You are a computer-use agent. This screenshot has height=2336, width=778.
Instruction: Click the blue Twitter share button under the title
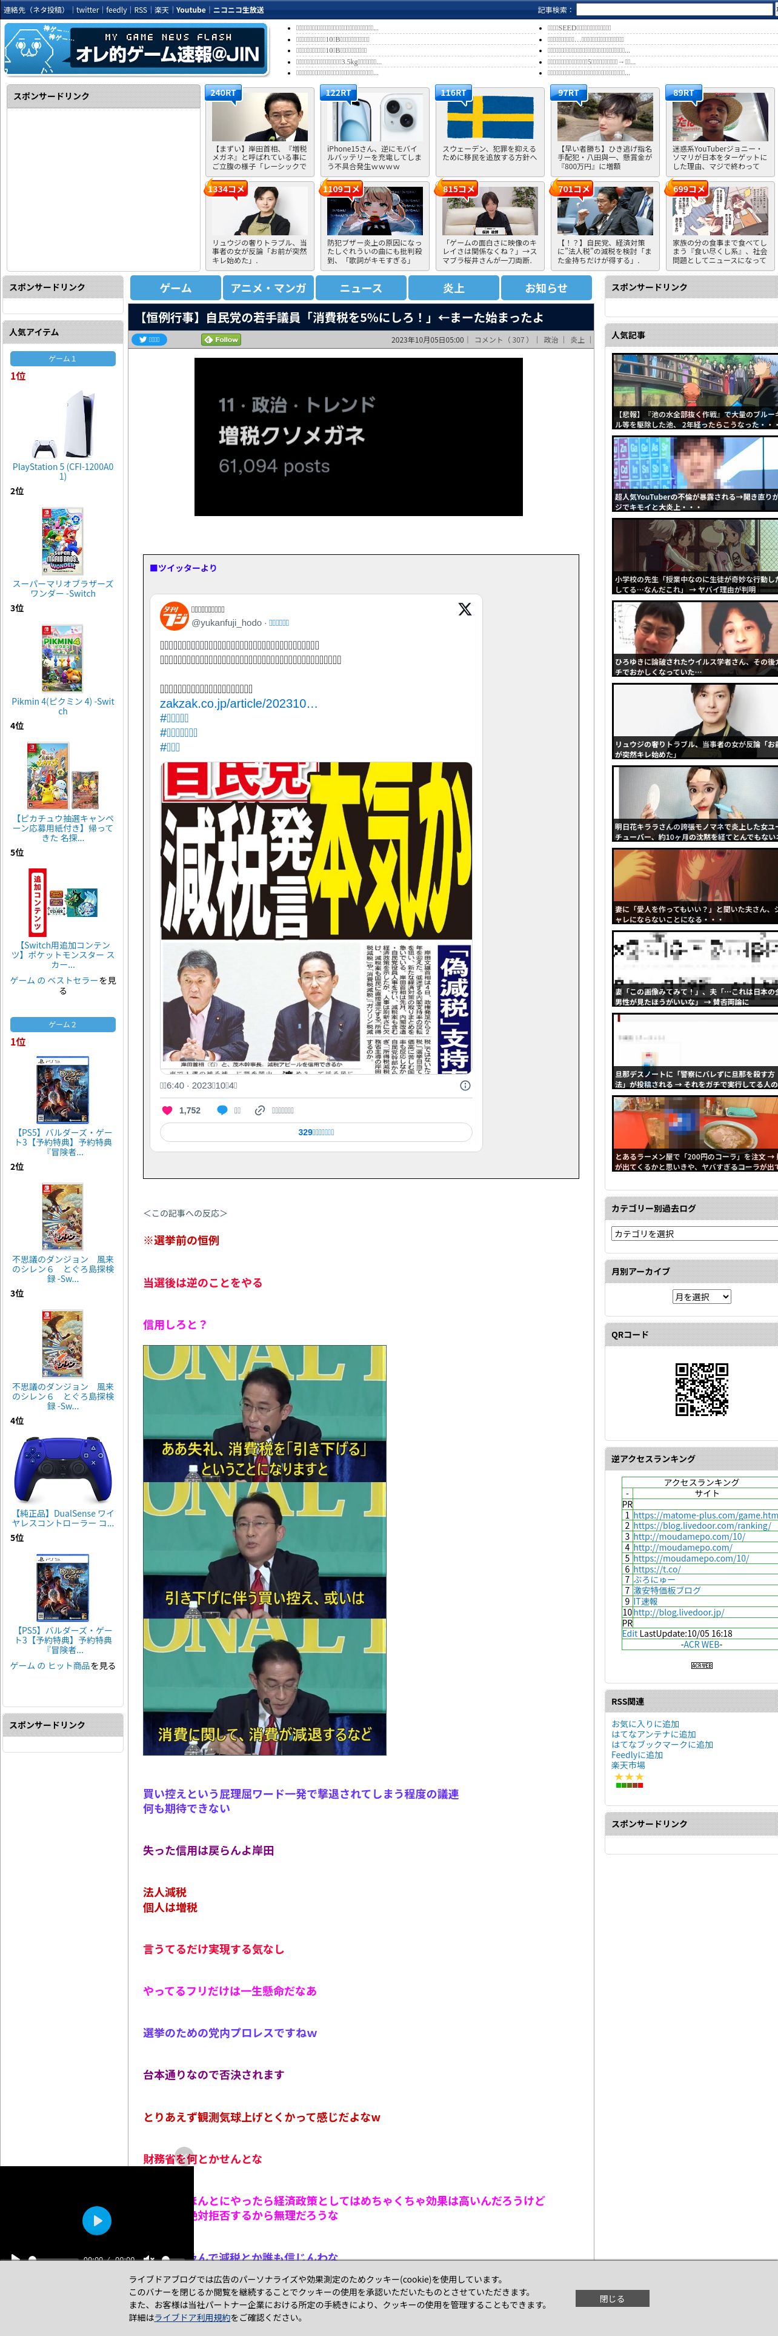pyautogui.click(x=150, y=339)
